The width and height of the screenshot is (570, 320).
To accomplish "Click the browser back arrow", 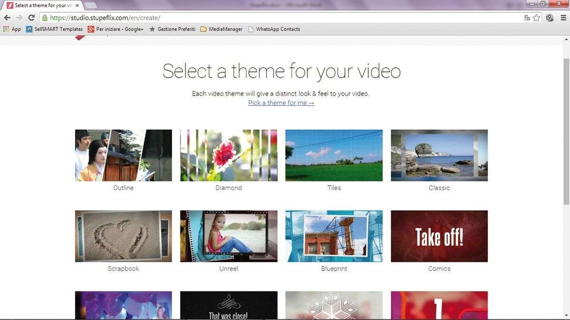I will (x=7, y=18).
